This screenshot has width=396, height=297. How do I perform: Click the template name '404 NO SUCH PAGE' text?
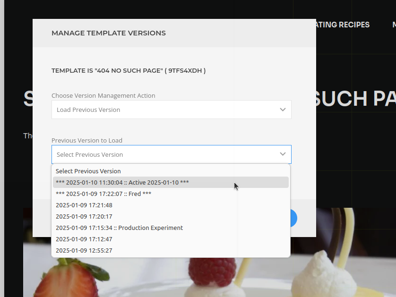click(129, 71)
